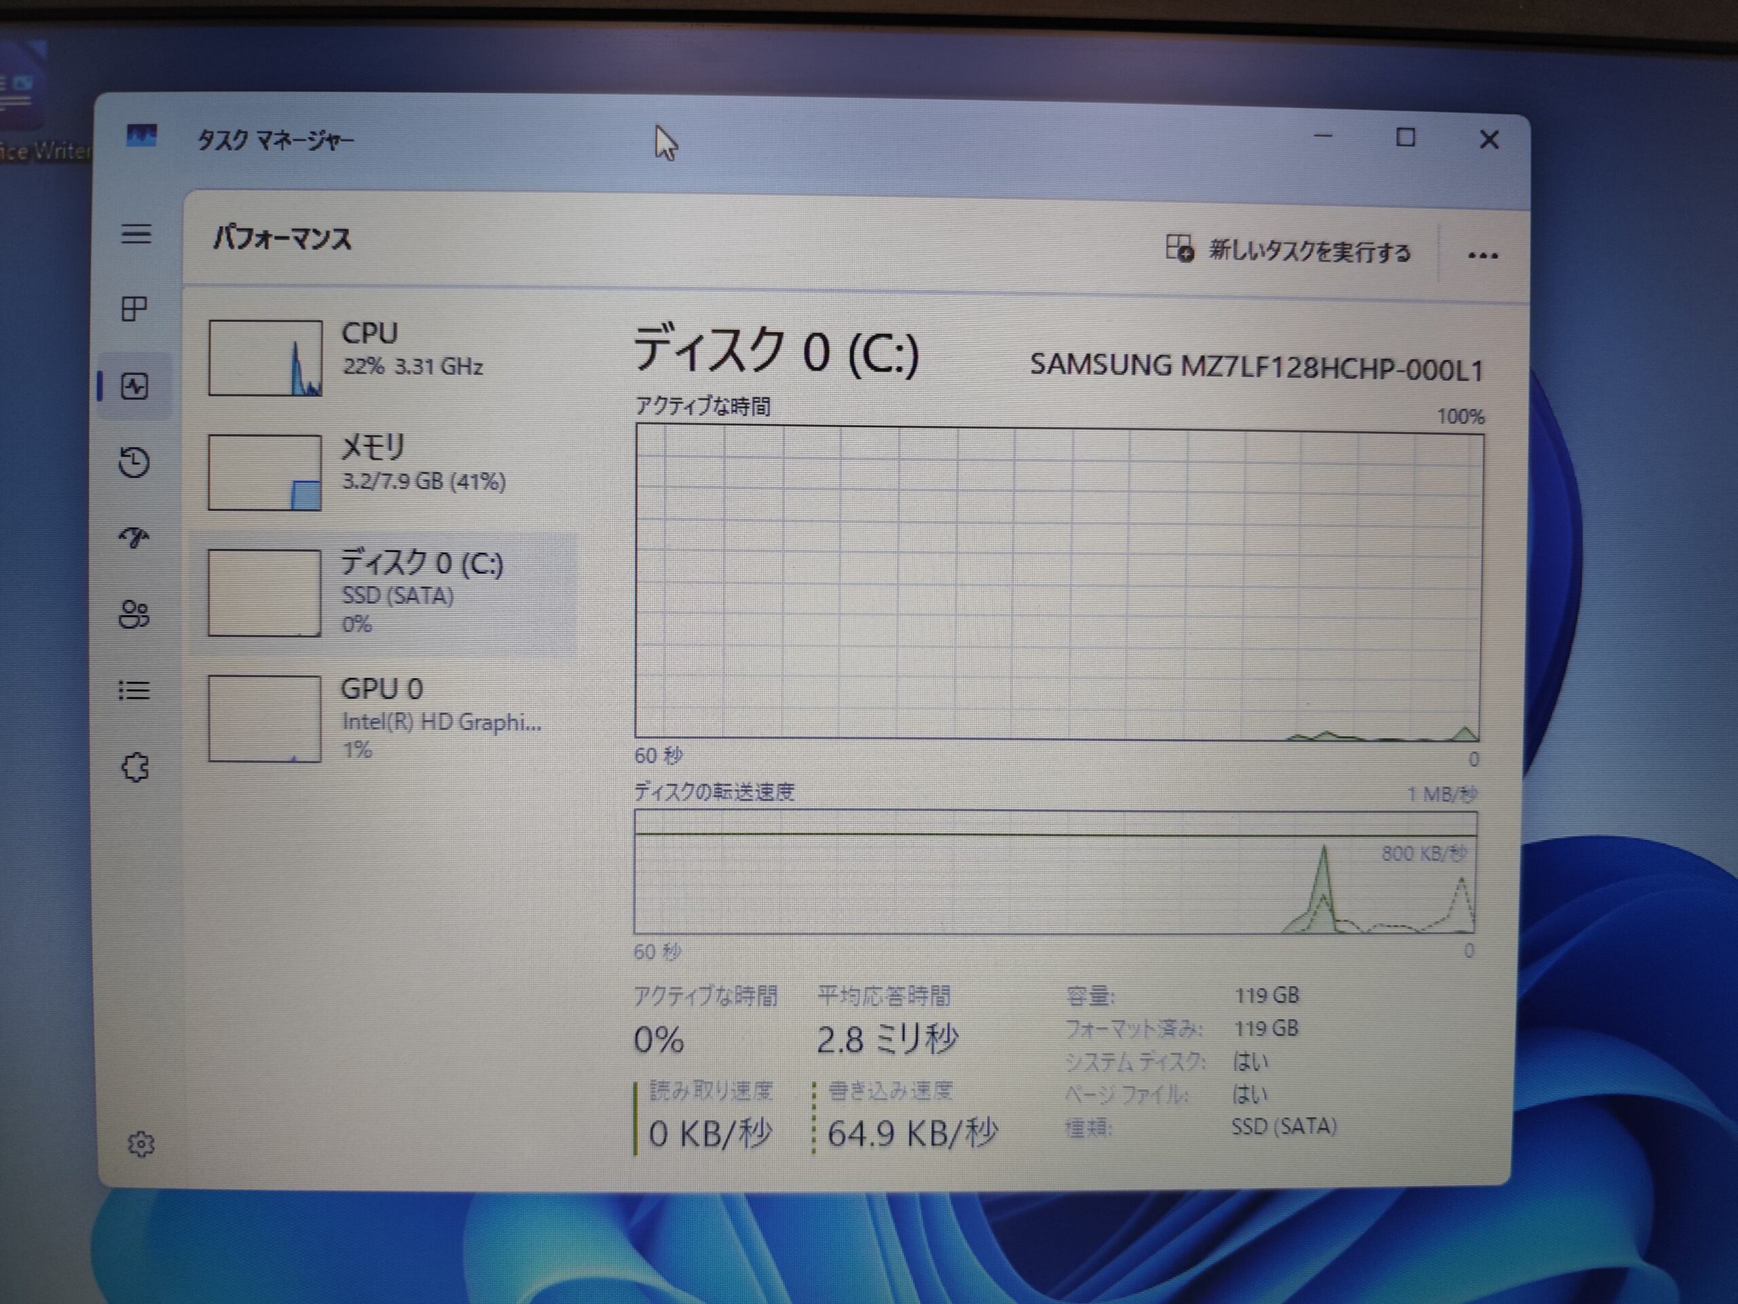Click the 0 KB/秒 read speed value

pos(710,1133)
